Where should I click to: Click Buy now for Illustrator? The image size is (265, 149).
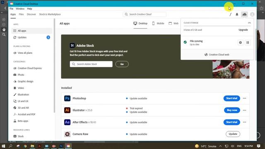pyautogui.click(x=232, y=110)
